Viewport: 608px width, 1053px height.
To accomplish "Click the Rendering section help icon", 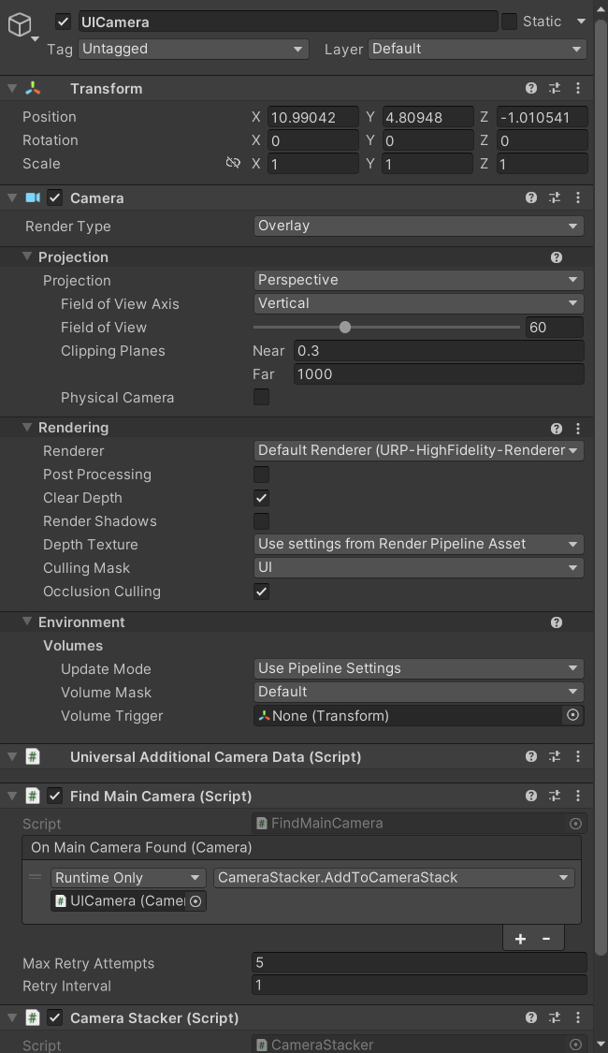I will click(557, 429).
